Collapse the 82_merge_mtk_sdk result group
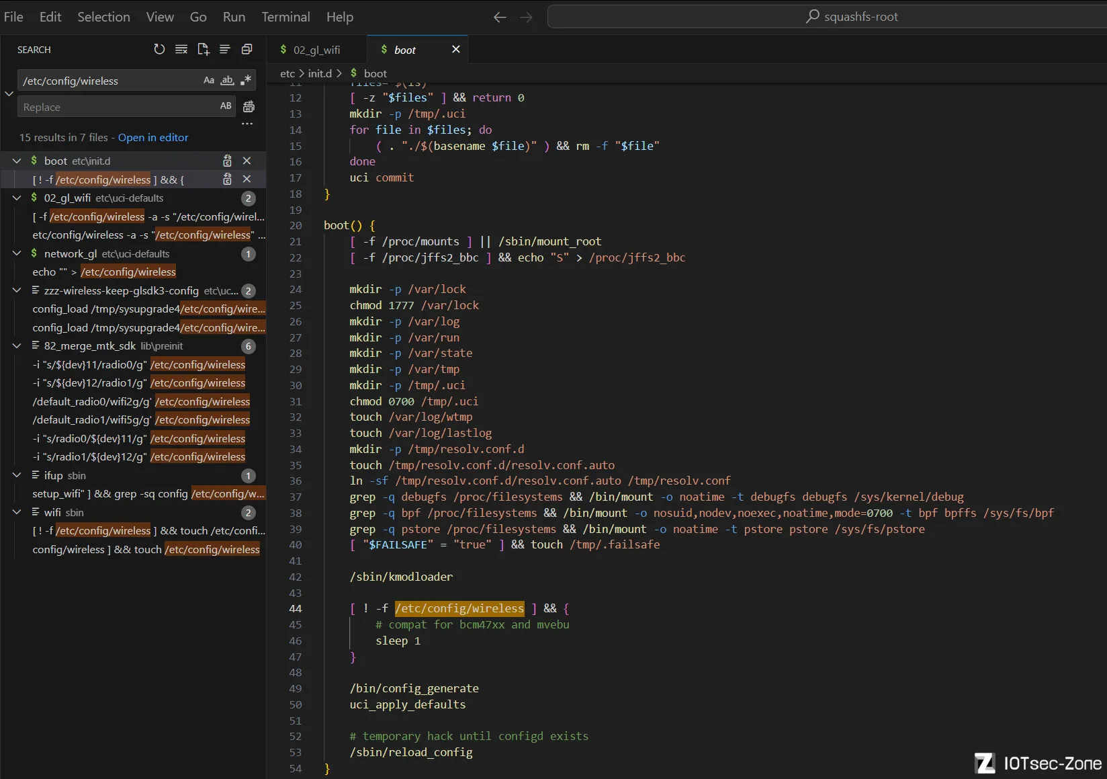Viewport: 1107px width, 779px height. pyautogui.click(x=17, y=345)
